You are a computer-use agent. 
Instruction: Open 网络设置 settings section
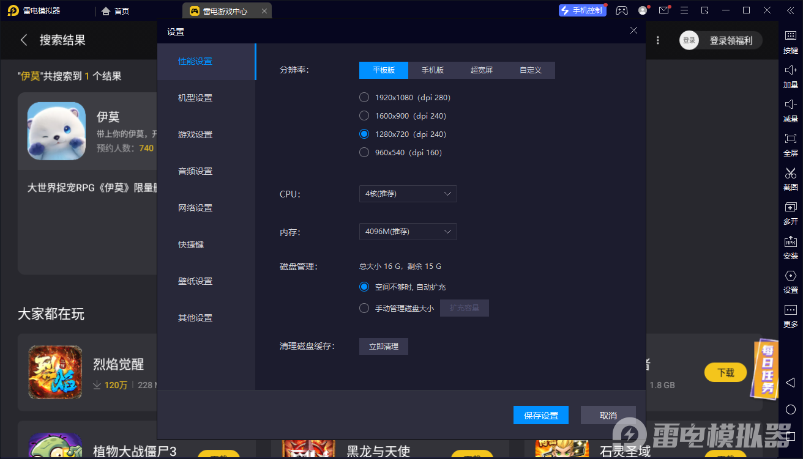click(206, 208)
